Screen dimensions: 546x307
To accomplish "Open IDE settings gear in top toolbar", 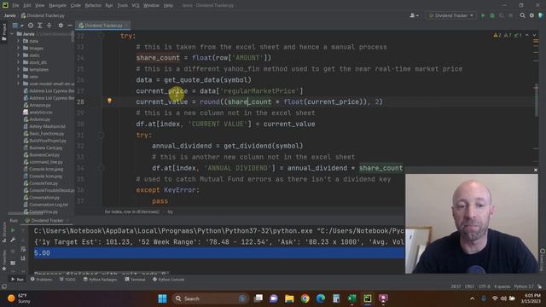I will pos(531,15).
